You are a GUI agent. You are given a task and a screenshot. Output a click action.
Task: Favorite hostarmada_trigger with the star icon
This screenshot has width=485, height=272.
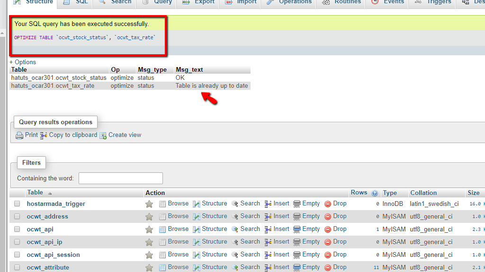[149, 204]
